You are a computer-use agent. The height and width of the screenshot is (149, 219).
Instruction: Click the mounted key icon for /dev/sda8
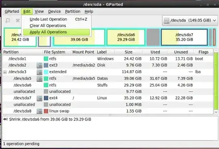(39, 111)
